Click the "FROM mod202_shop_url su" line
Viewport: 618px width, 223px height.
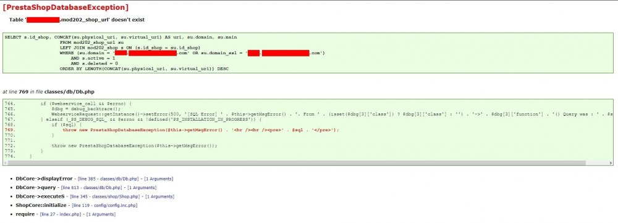coord(92,43)
